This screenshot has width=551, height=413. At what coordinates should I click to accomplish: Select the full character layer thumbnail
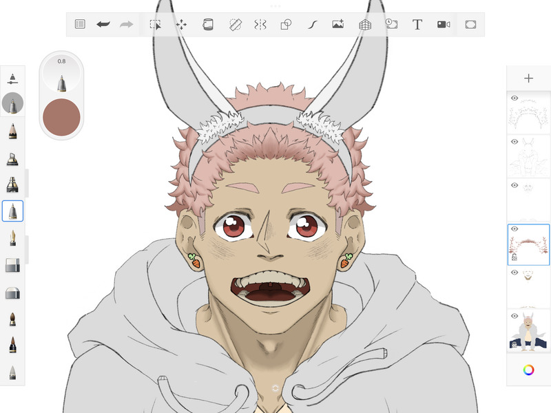coord(528,331)
